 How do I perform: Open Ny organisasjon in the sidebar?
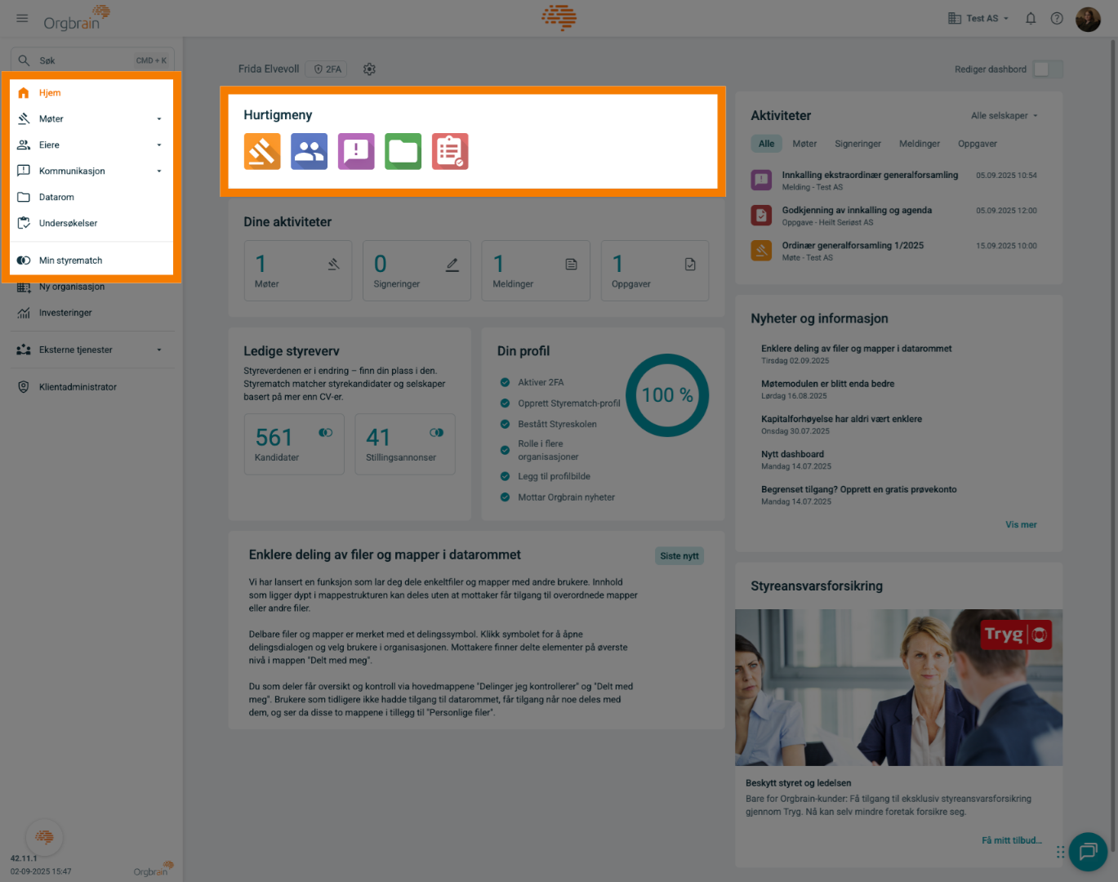91,287
